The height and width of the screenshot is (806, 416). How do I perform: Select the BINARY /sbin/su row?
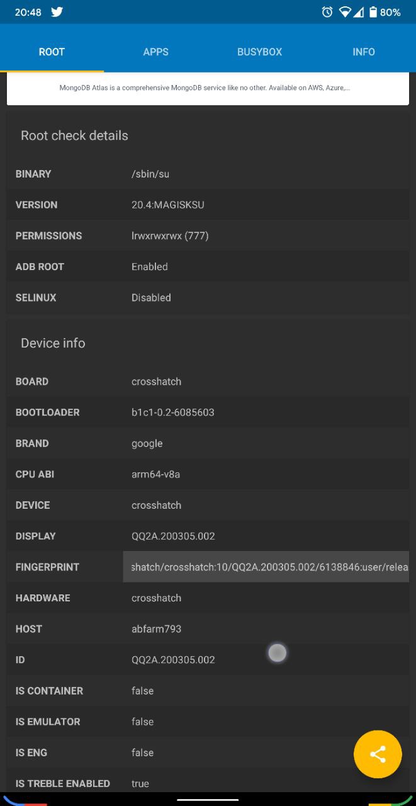(208, 174)
